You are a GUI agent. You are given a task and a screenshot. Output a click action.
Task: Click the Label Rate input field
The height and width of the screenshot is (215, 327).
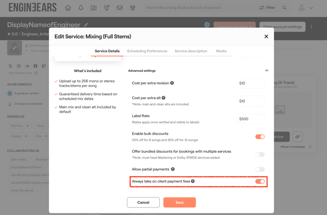point(250,119)
